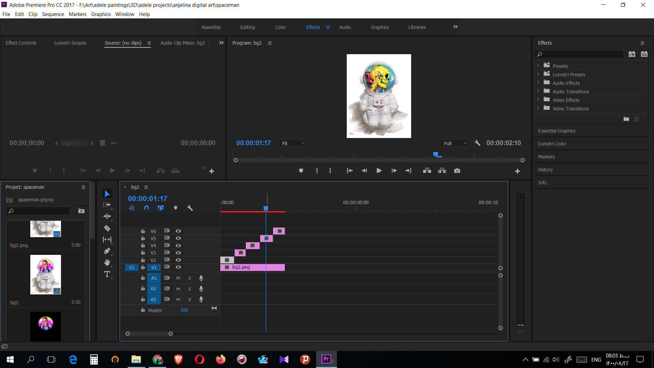
Task: Switch to Editing workspace
Action: [x=248, y=27]
